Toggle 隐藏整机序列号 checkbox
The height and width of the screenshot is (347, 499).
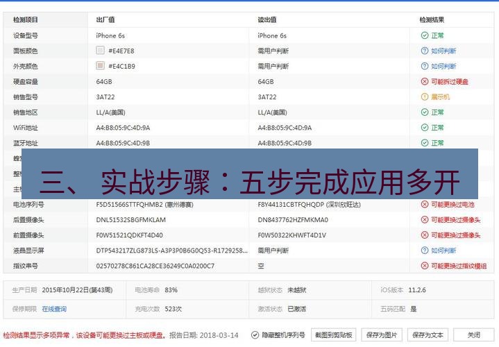(x=255, y=335)
